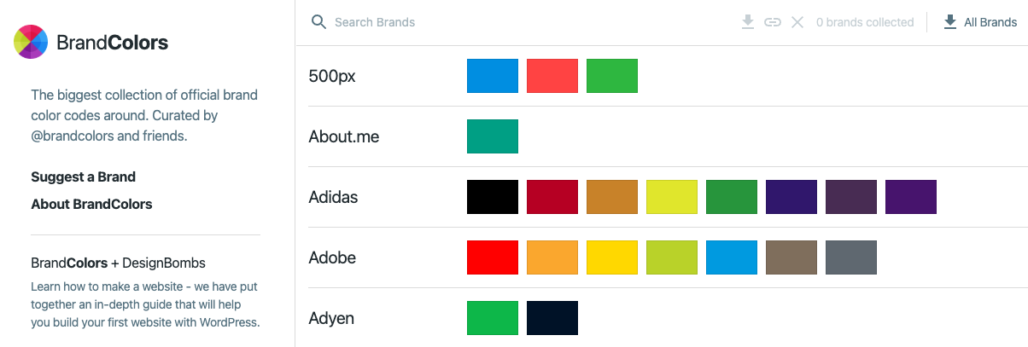This screenshot has height=347, width=1028.
Task: Click the share link icon
Action: (x=773, y=22)
